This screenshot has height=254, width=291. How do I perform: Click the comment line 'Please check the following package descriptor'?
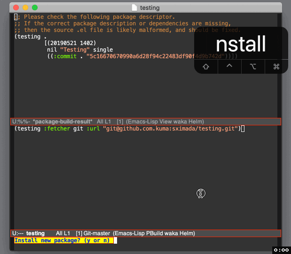94,17
